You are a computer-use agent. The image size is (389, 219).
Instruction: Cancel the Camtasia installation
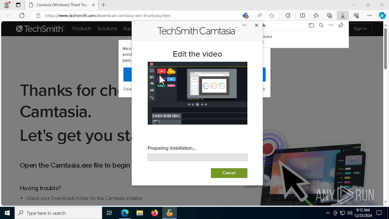[x=229, y=173]
